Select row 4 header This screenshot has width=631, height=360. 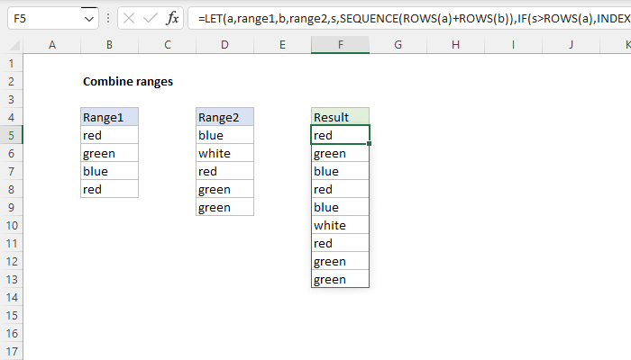click(11, 117)
